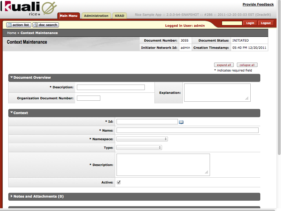The image size is (281, 211).
Task: Open the Namespace dropdown
Action: [x=142, y=139]
